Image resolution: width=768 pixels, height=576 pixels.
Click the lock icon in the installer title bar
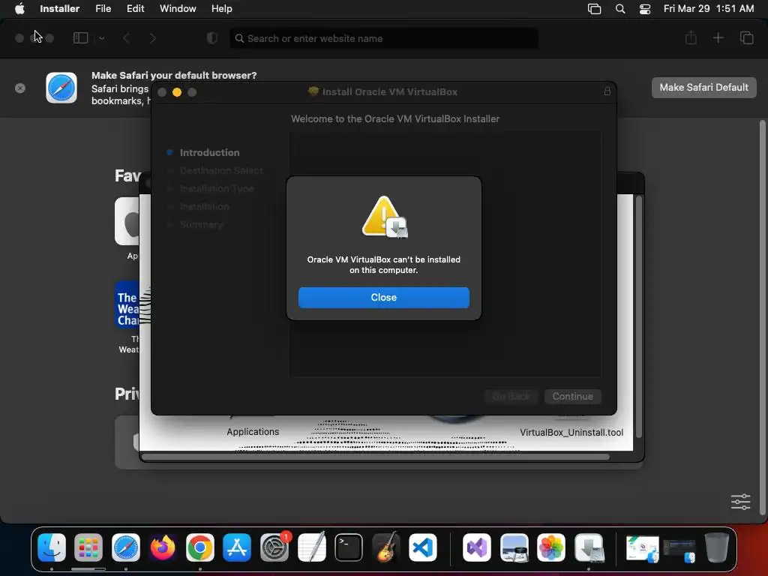click(x=607, y=91)
